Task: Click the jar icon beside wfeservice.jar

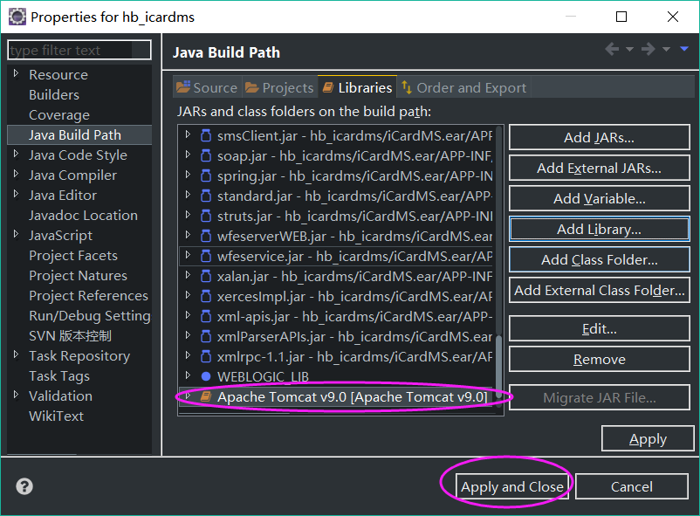Action: 206,256
